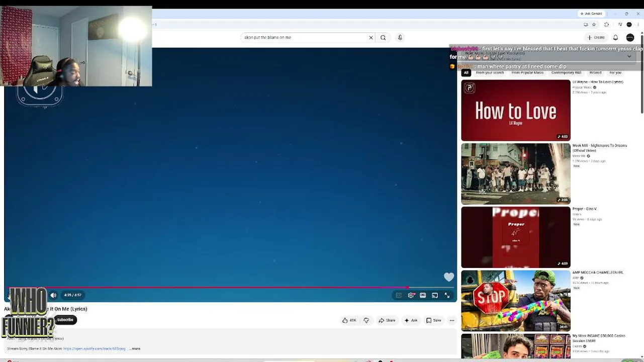Open the address bar install-app icon
644x362 pixels.
point(586,24)
